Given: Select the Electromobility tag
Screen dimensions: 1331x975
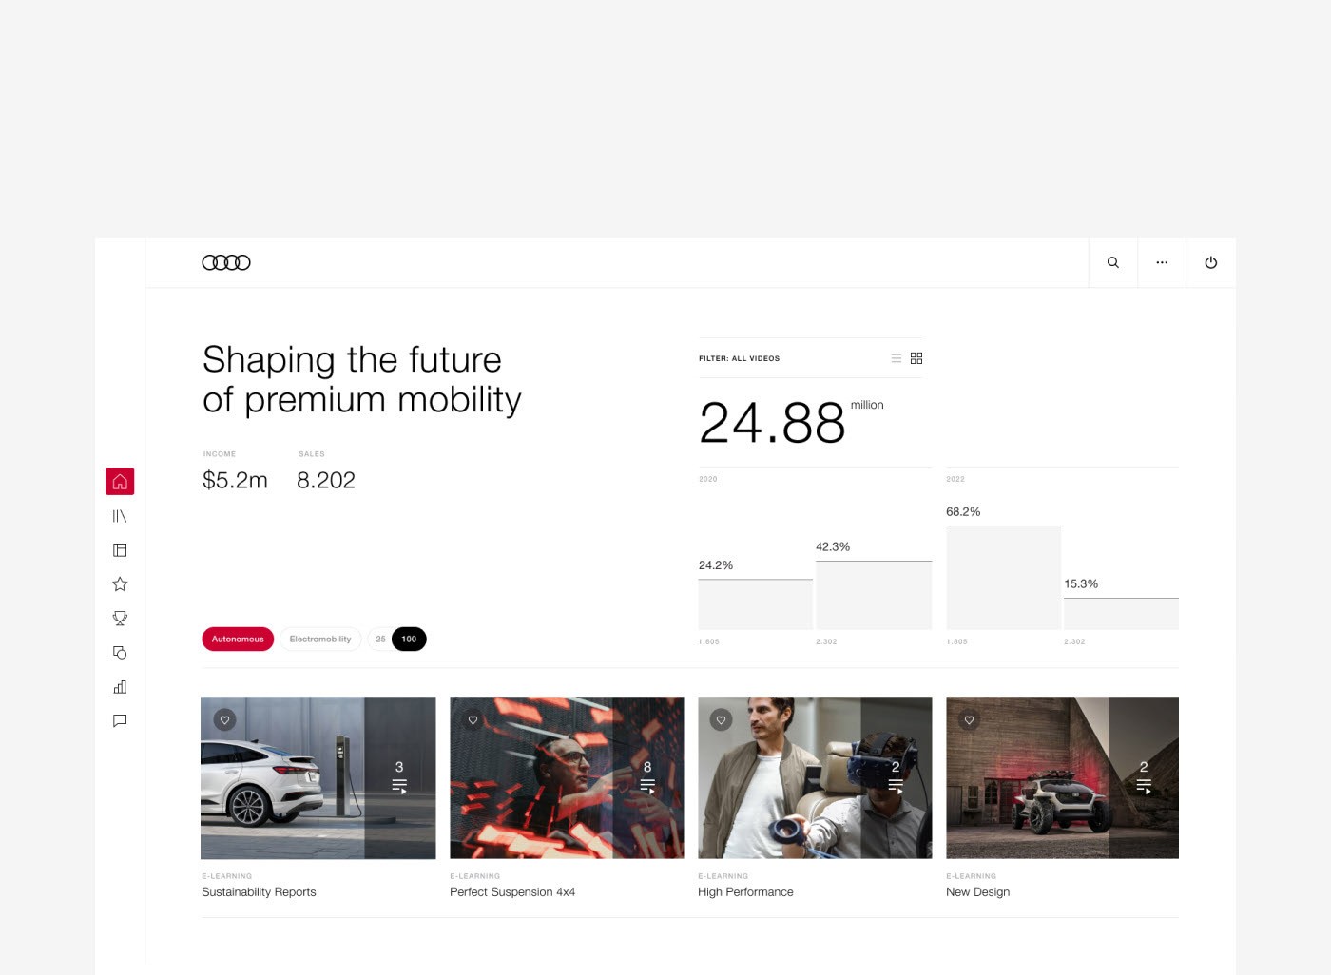Looking at the screenshot, I should 320,640.
